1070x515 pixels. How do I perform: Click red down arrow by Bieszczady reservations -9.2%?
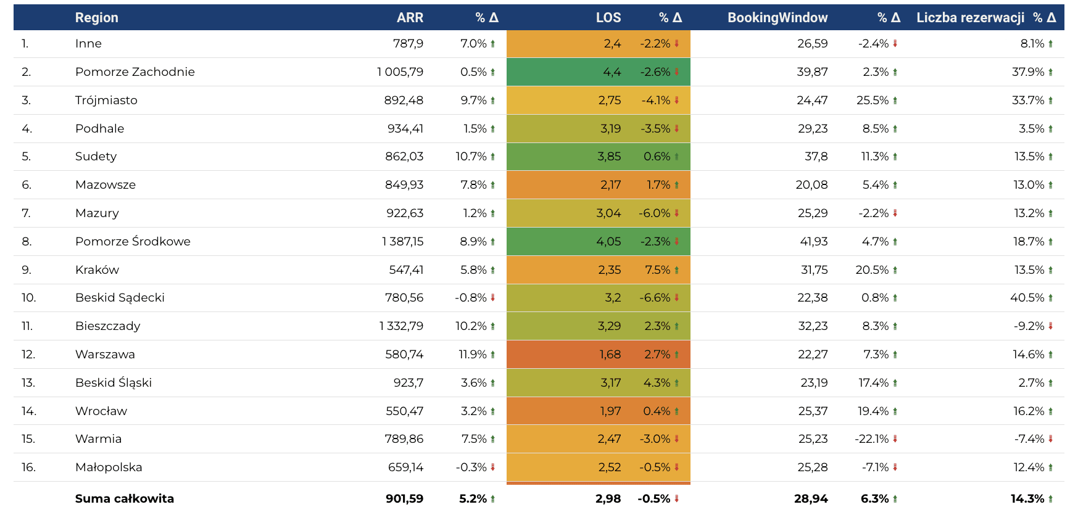1051,326
